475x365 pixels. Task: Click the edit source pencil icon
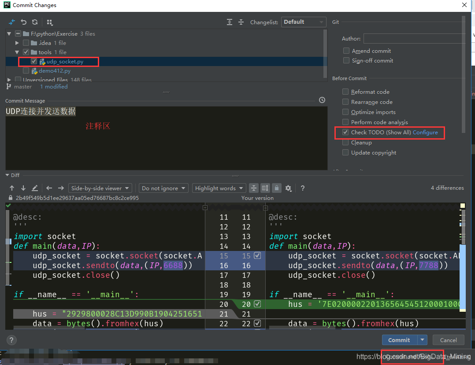click(x=35, y=188)
